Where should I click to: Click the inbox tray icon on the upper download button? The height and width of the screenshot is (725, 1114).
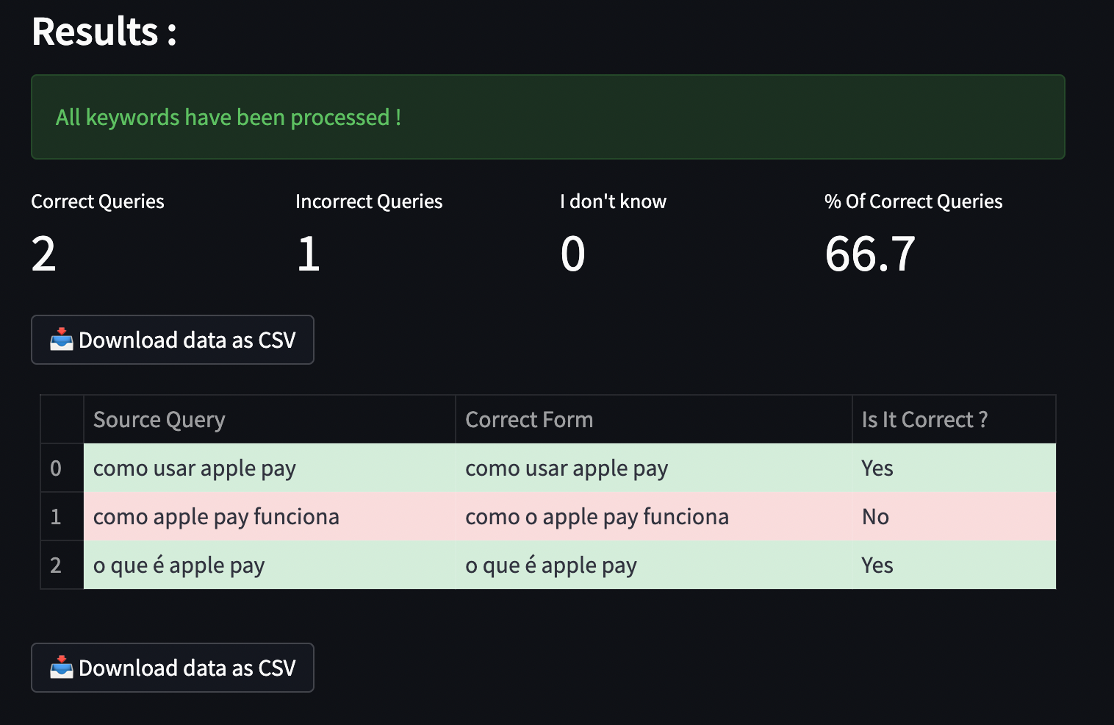click(62, 339)
